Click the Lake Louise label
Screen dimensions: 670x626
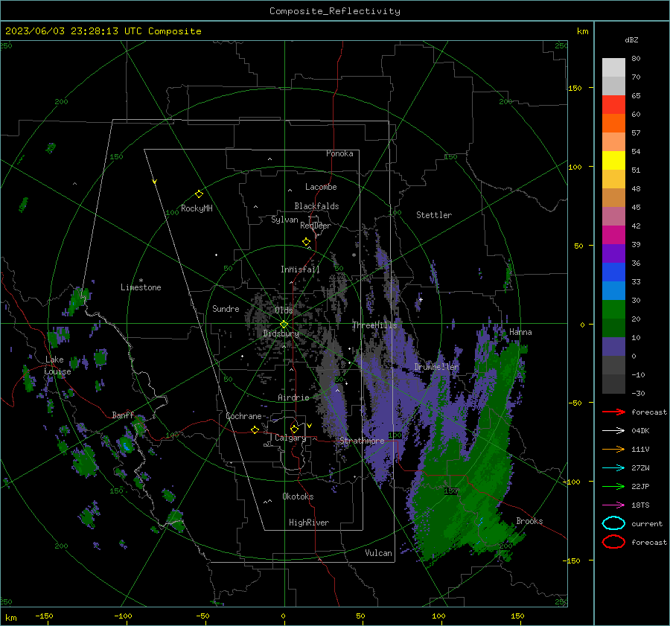click(x=57, y=365)
